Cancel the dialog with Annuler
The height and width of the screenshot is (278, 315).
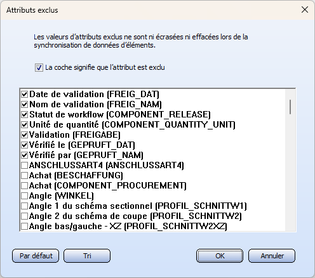pos(272,256)
